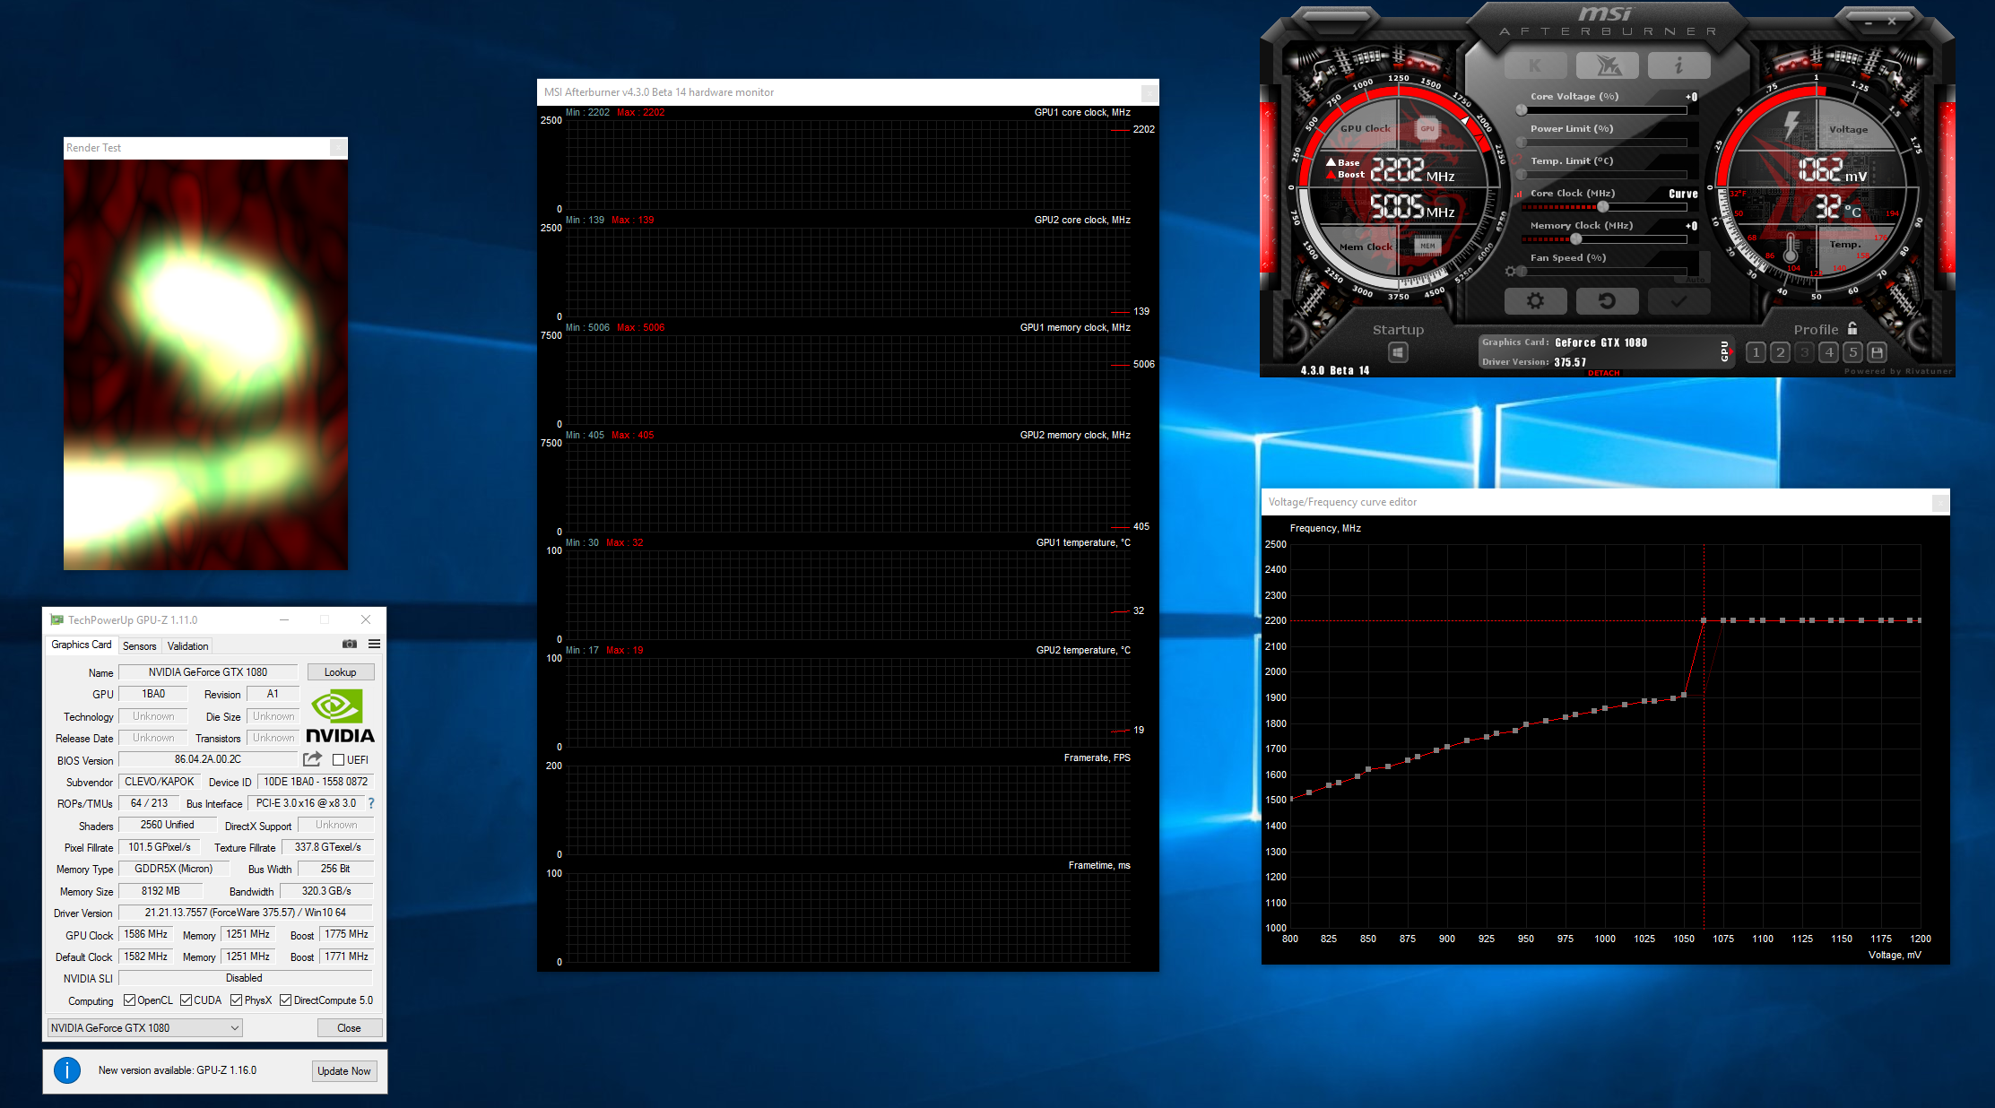Click the Device ID field value
The width and height of the screenshot is (1995, 1108).
click(x=316, y=782)
